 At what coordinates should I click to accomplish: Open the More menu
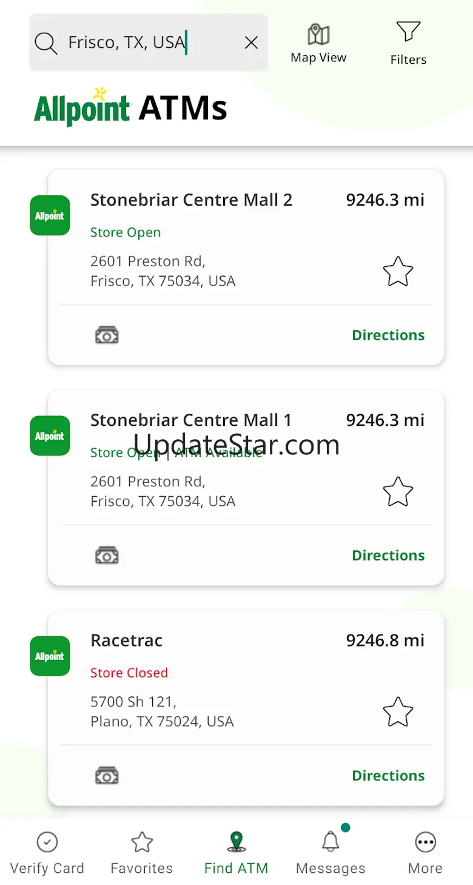[x=425, y=853]
